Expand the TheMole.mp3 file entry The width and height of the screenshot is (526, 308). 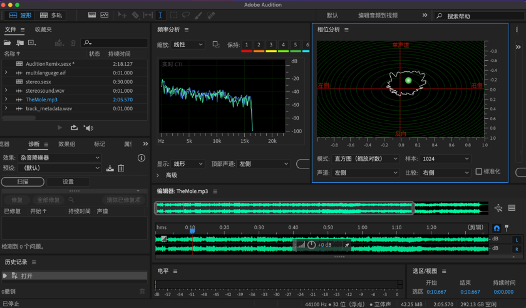click(6, 100)
